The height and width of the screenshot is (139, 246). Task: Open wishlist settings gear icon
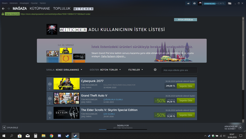[x=155, y=70]
